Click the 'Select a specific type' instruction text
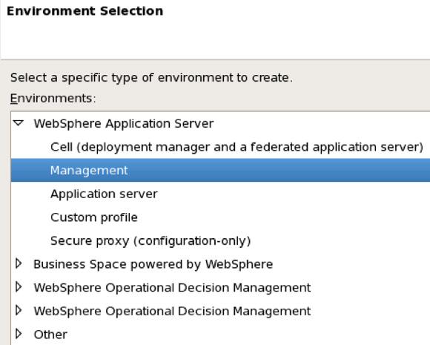This screenshot has height=345, width=430. point(151,78)
